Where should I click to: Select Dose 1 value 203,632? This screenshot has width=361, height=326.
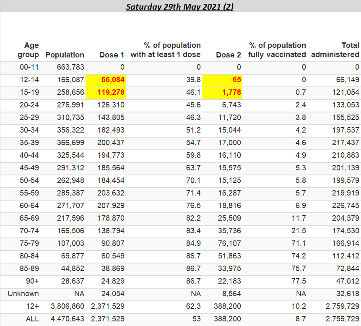point(111,193)
